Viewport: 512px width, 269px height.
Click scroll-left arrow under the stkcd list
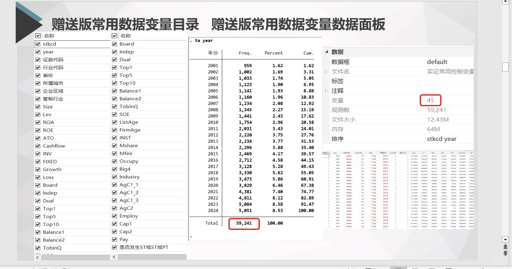tap(37, 257)
